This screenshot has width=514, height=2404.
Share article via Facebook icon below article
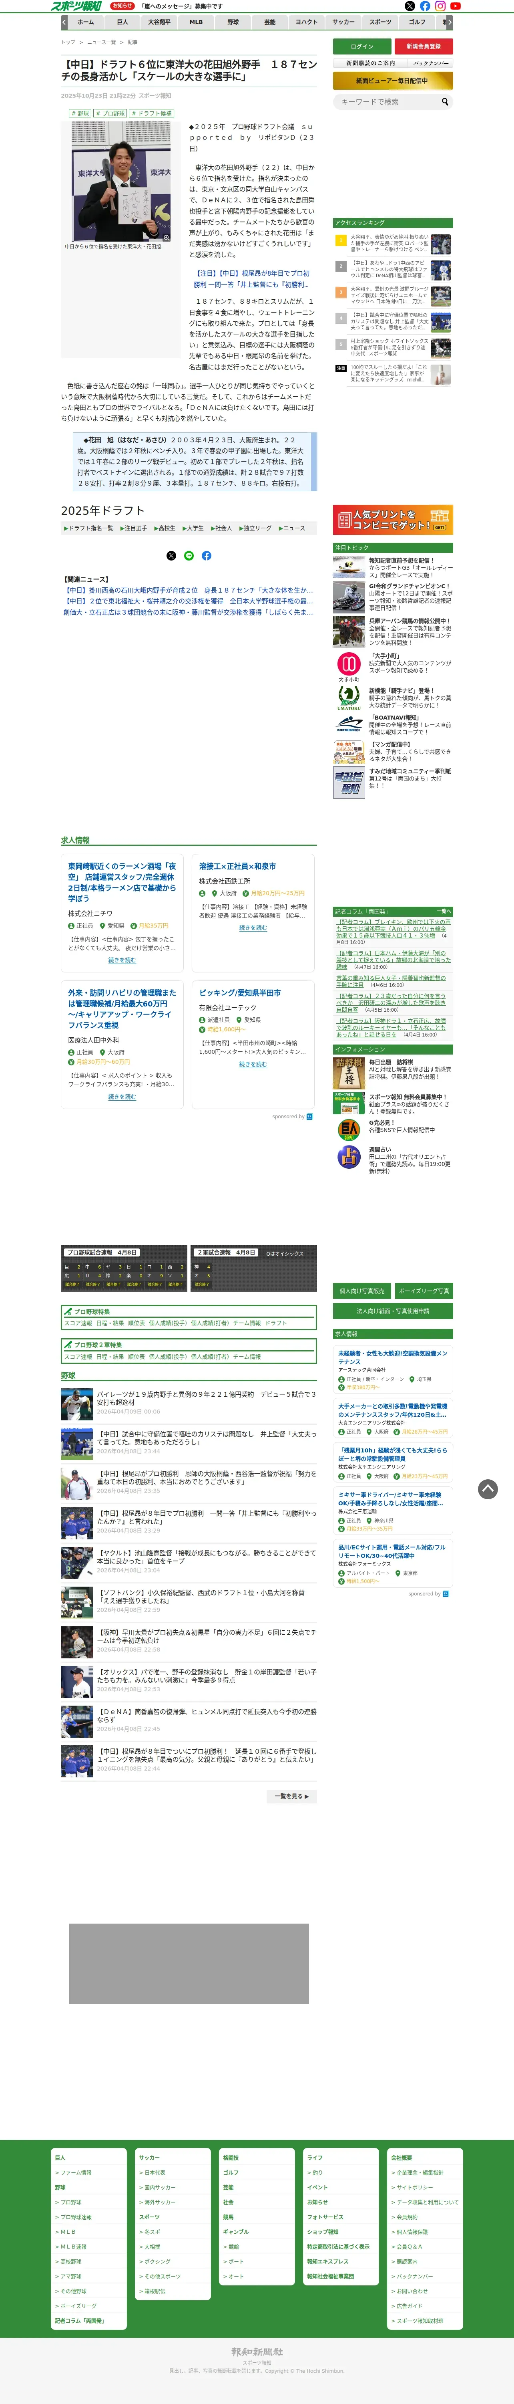pyautogui.click(x=206, y=555)
